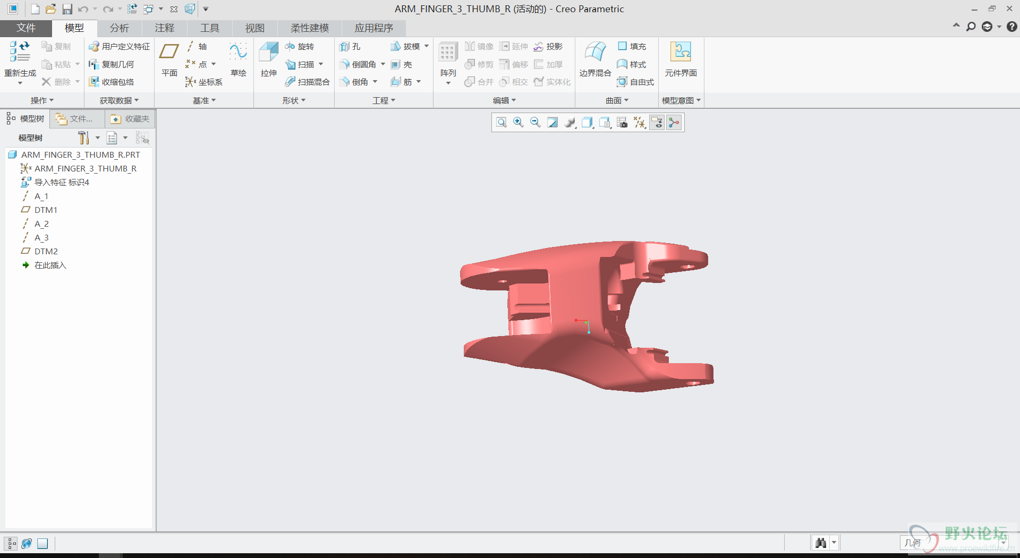1020x558 pixels.
Task: Click the Fill (填充) surface tool
Action: click(632, 47)
